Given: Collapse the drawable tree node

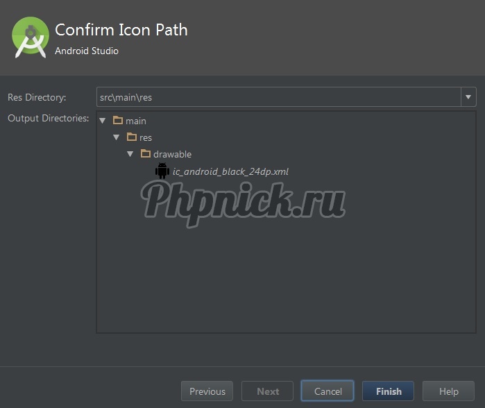Looking at the screenshot, I should pos(130,154).
